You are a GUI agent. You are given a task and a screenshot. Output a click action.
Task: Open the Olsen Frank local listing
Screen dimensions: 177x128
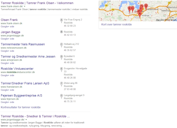pyautogui.click(x=9, y=20)
